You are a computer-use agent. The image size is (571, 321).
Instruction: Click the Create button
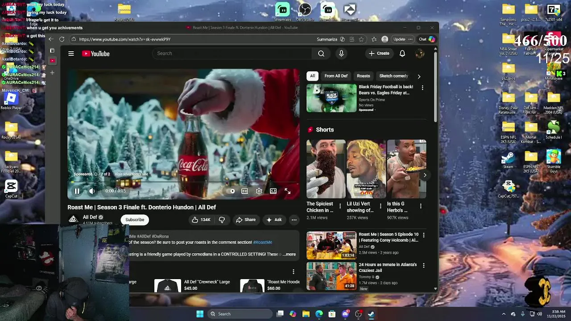point(379,53)
